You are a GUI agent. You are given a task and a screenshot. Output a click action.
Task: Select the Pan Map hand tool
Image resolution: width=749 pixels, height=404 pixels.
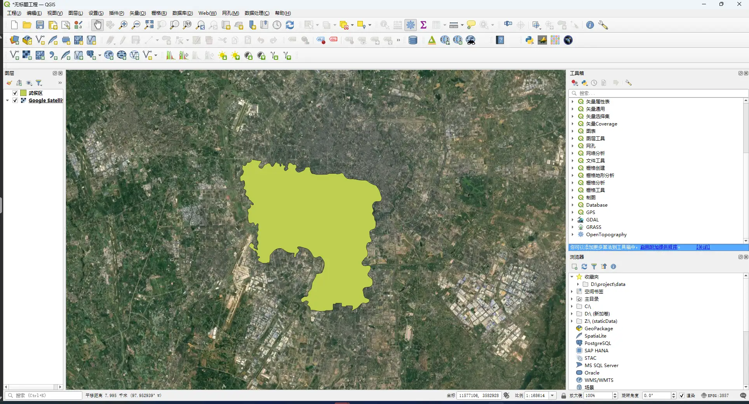click(97, 25)
